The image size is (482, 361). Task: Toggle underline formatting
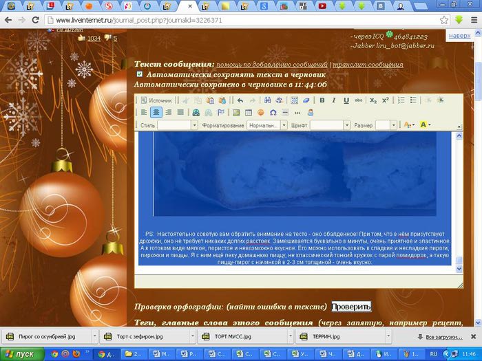tap(346, 100)
